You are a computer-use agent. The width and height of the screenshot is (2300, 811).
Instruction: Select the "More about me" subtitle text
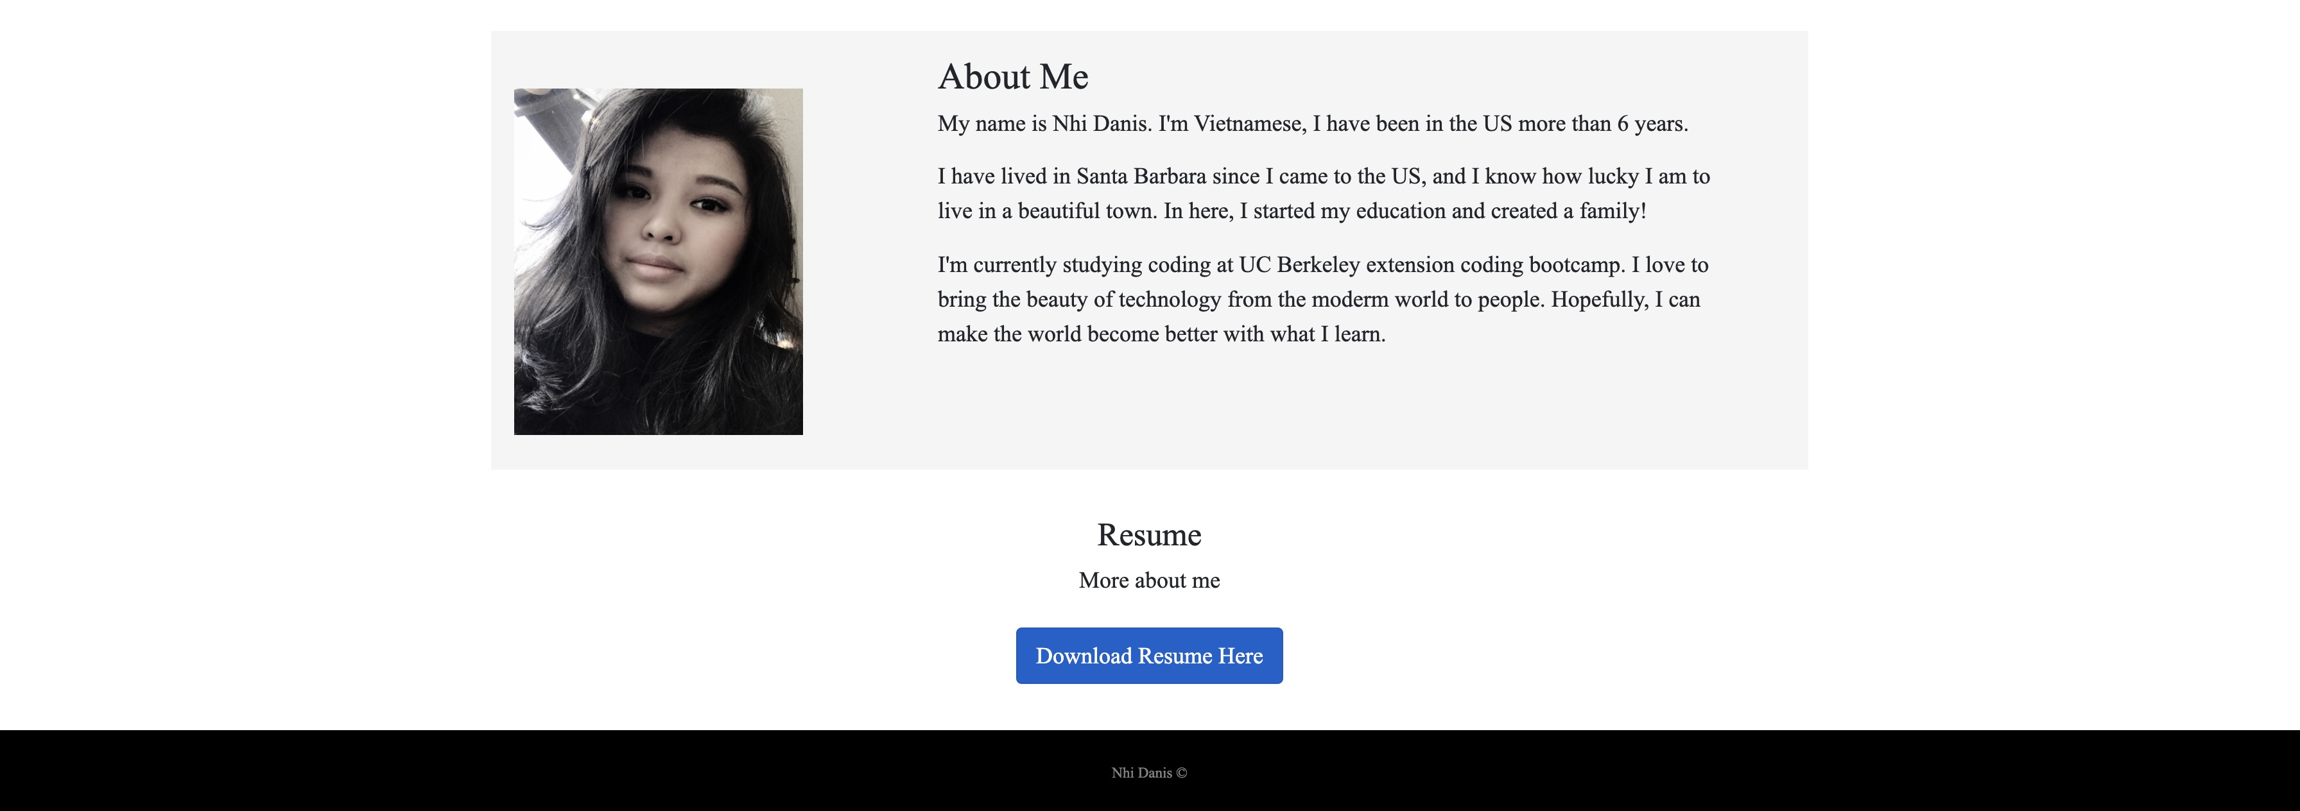coord(1149,581)
